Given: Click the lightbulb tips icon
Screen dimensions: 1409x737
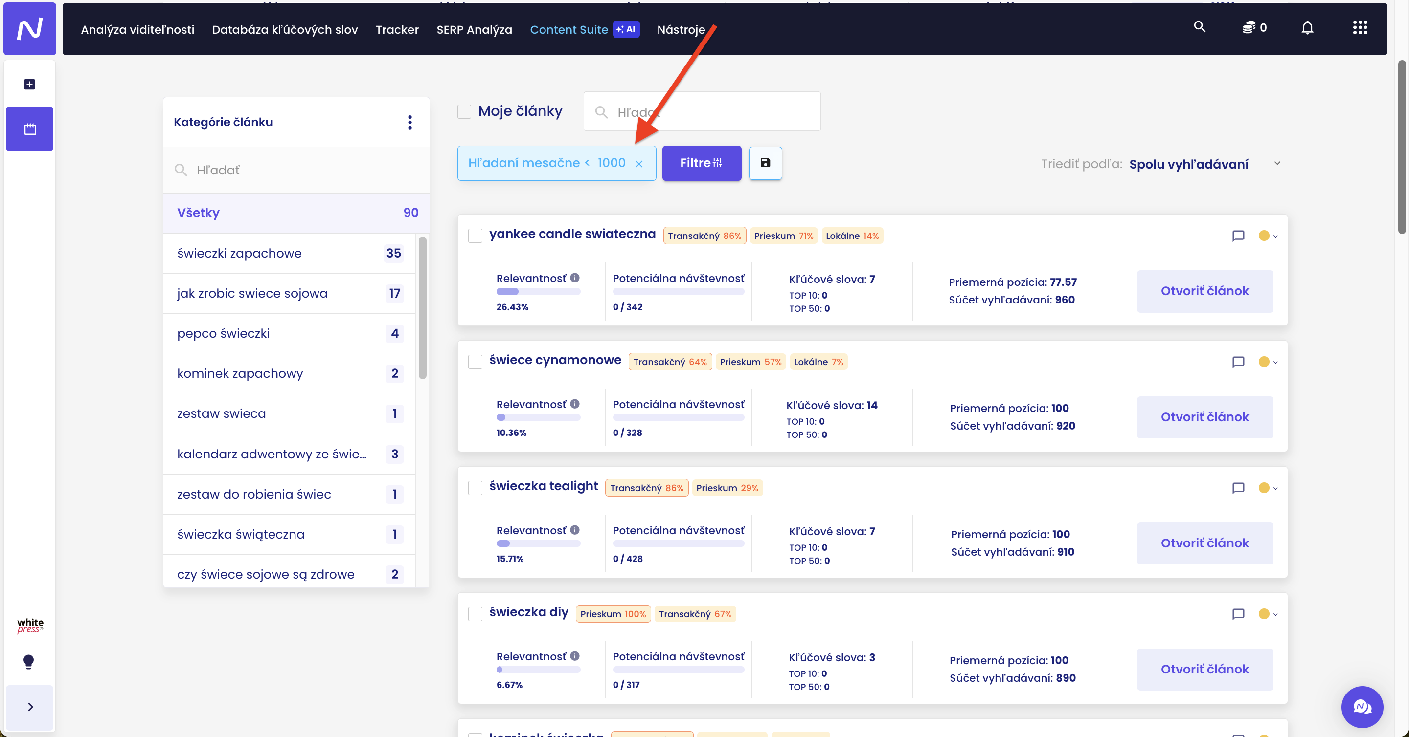Looking at the screenshot, I should 29,662.
